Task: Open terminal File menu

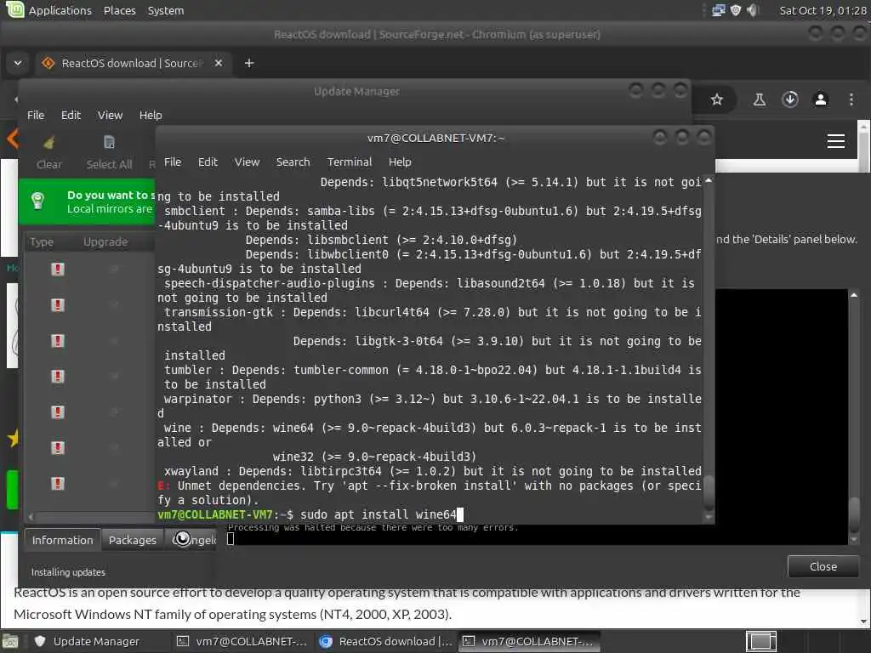Action: pyautogui.click(x=173, y=162)
